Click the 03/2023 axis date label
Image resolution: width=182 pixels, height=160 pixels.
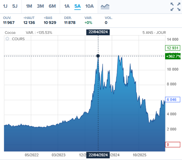click(58, 155)
